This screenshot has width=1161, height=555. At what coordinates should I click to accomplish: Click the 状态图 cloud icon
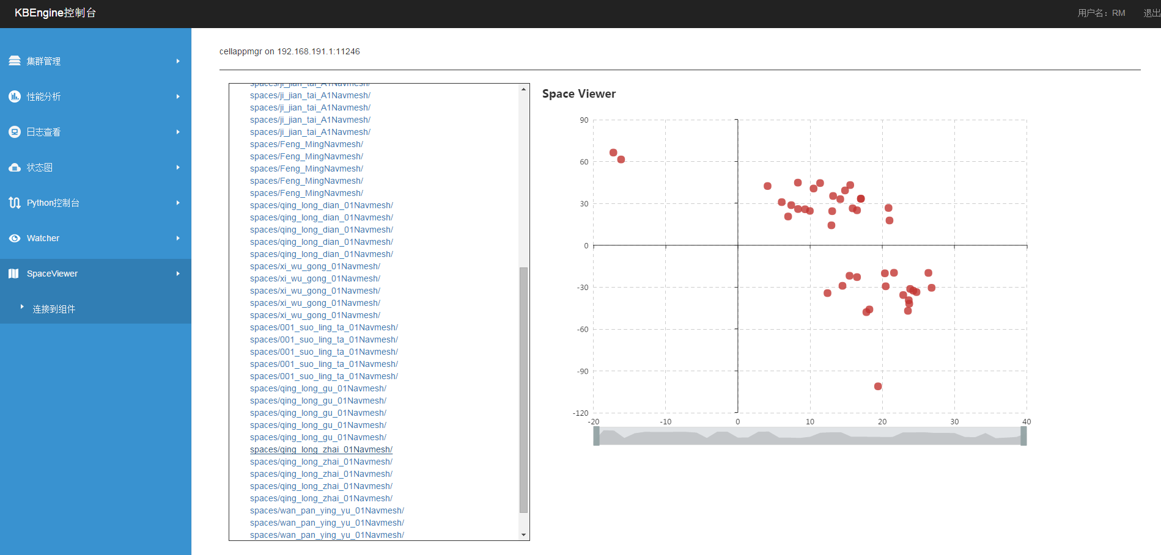[x=15, y=167]
